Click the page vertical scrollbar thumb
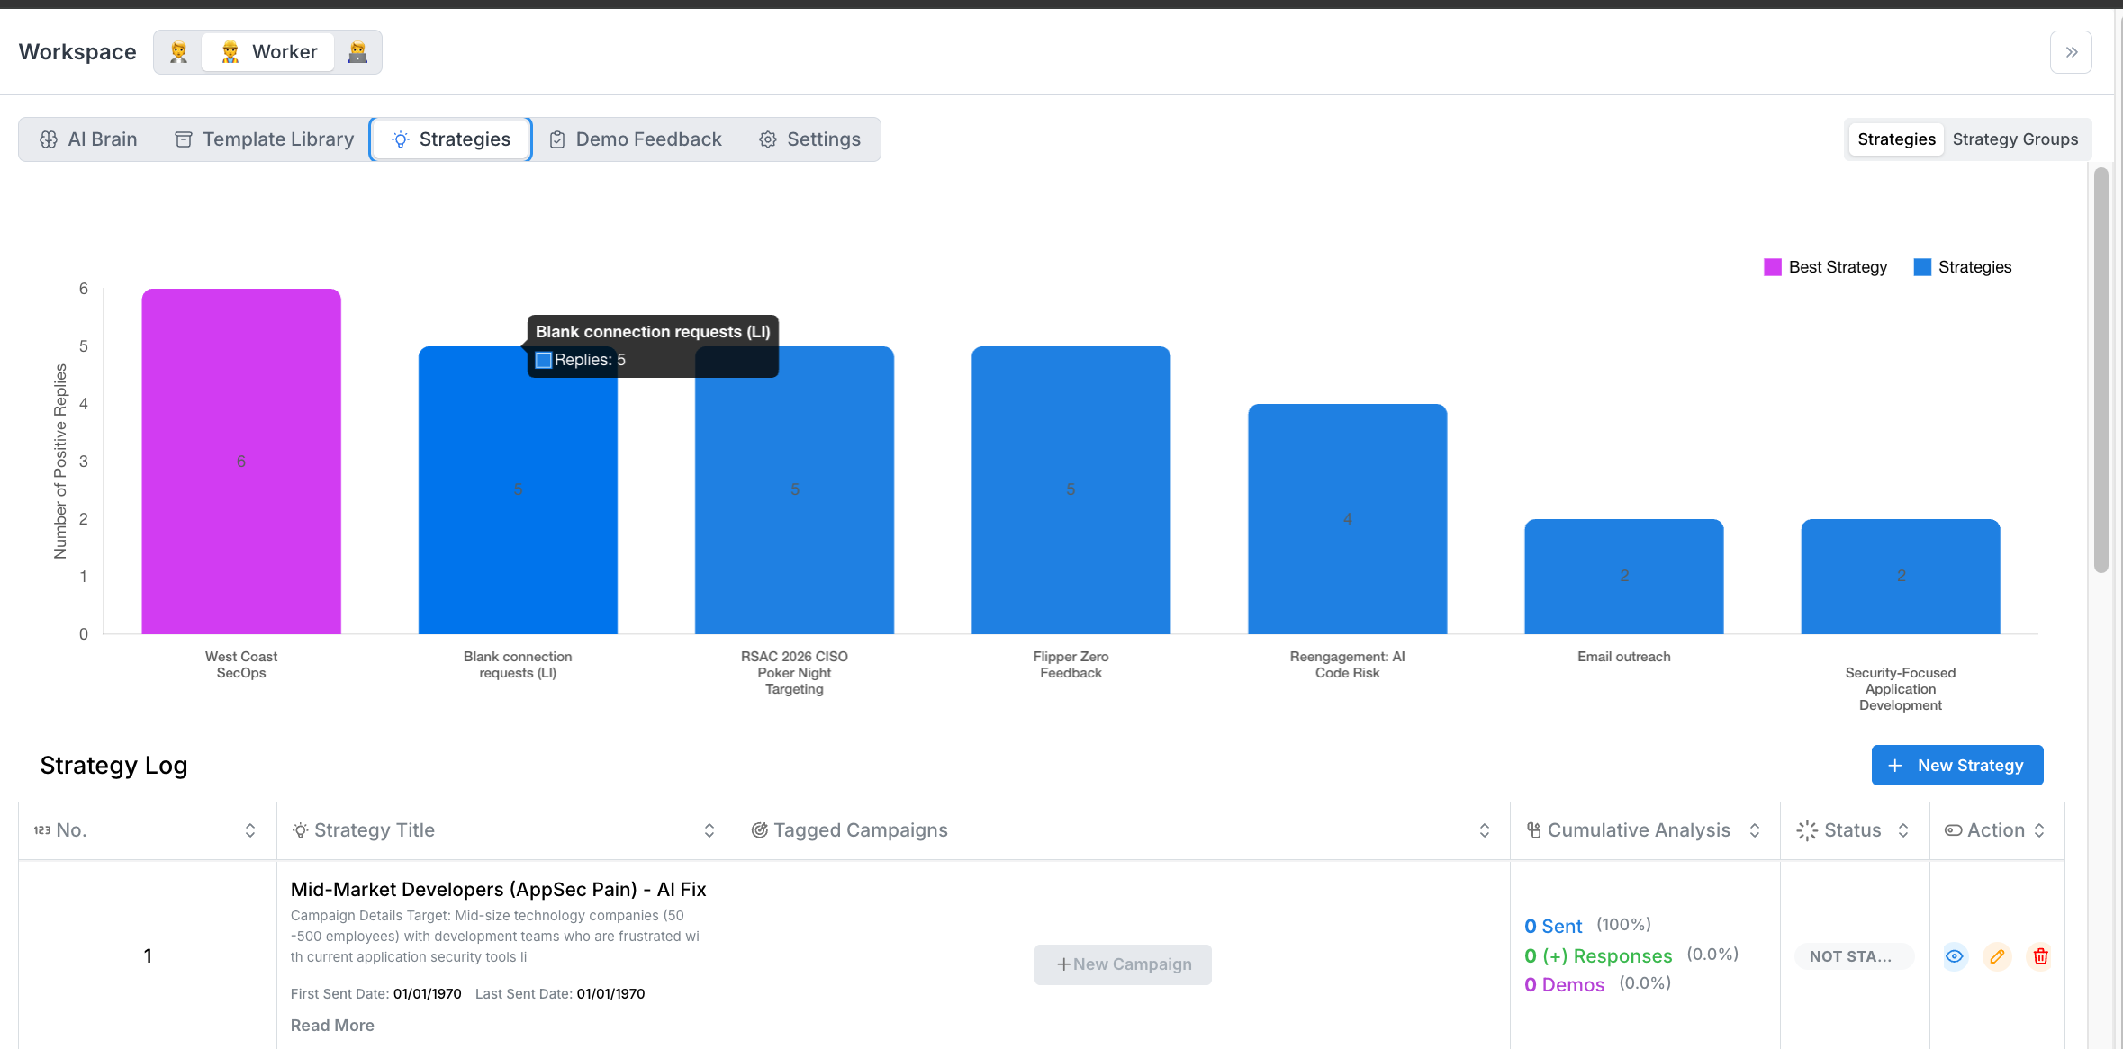2123x1049 pixels. coord(2100,370)
